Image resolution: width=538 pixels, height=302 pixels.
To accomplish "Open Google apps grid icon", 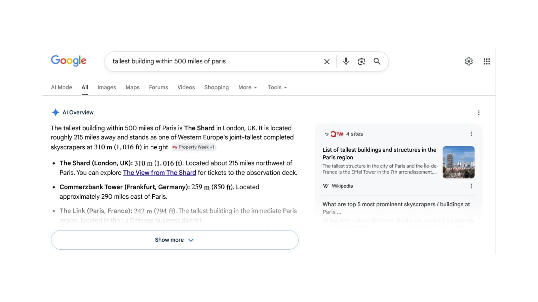I will coord(487,61).
